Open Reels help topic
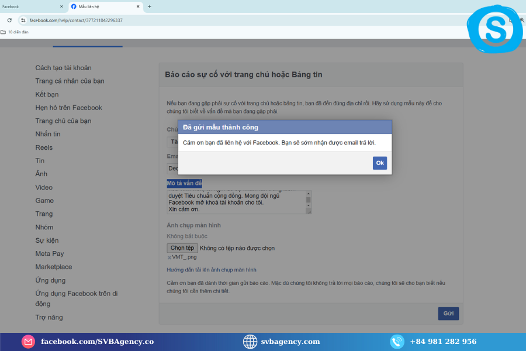This screenshot has width=526, height=351. tap(44, 147)
